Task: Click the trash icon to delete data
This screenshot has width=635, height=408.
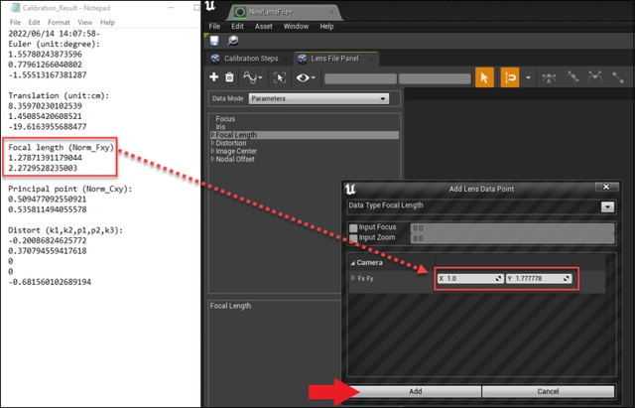Action: click(x=230, y=77)
